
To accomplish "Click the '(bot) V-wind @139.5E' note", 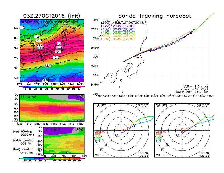I will click(x=23, y=151).
